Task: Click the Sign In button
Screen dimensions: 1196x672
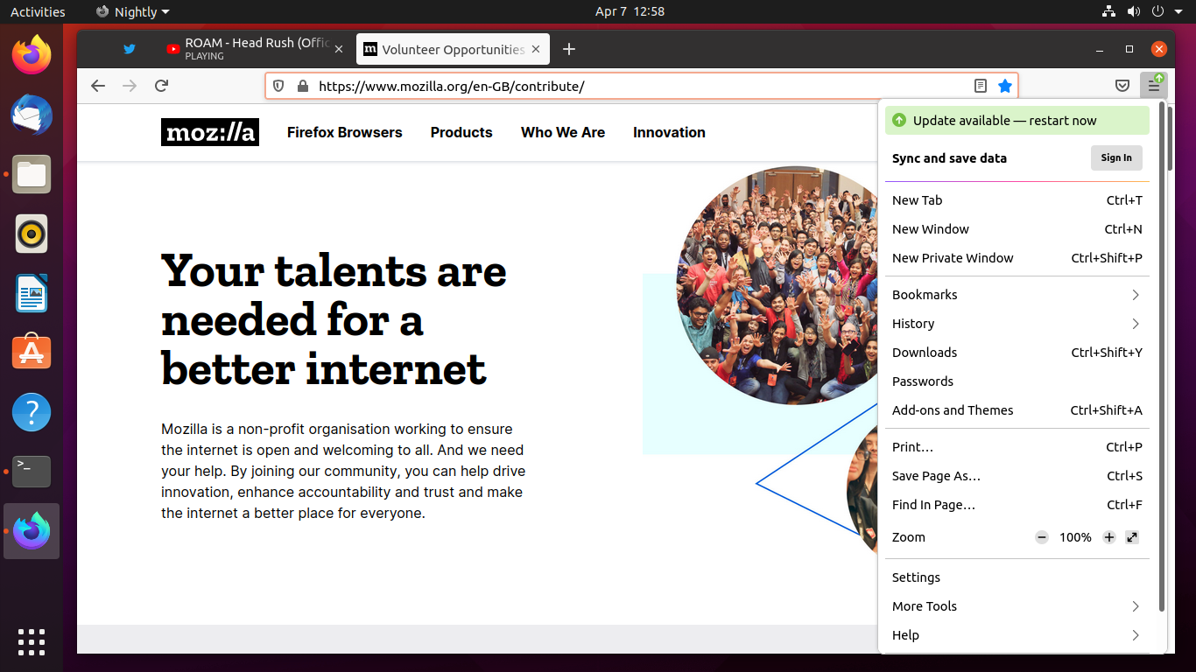Action: tap(1116, 158)
